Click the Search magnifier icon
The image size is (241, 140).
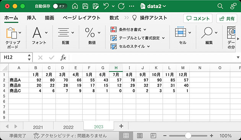pos(220,6)
